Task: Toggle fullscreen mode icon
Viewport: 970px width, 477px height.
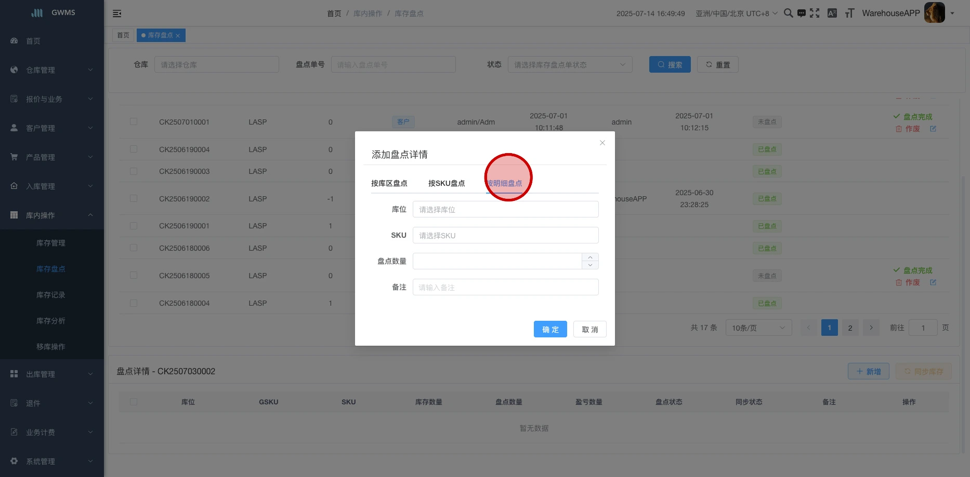Action: point(815,13)
